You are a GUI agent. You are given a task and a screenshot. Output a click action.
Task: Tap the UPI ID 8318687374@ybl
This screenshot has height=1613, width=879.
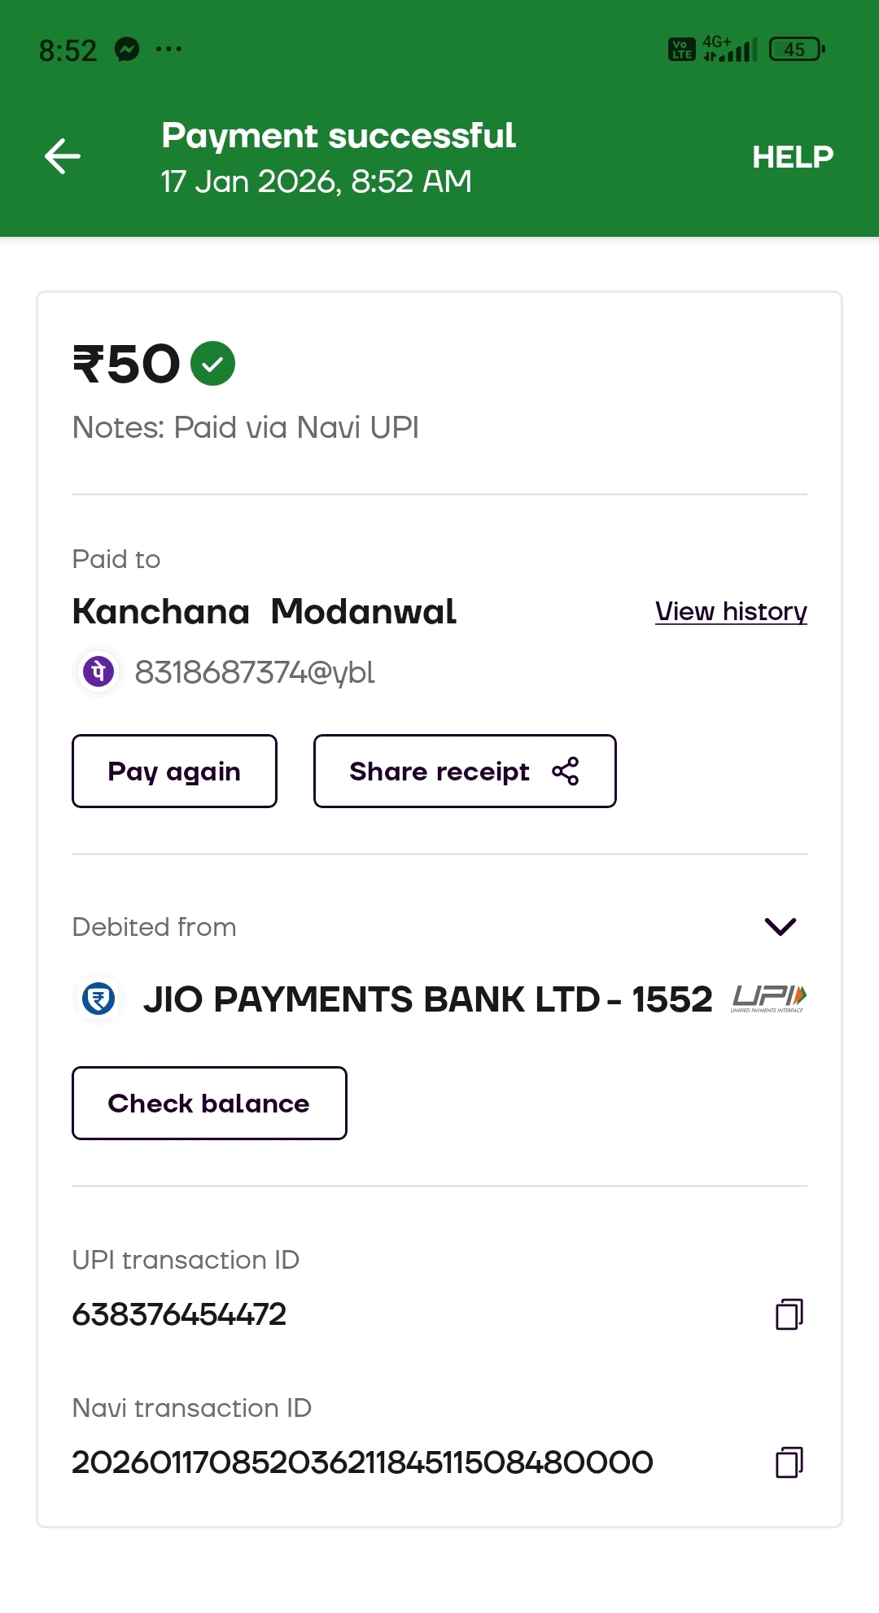click(x=254, y=672)
